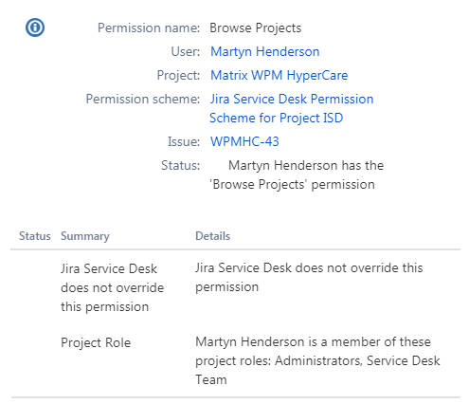The width and height of the screenshot is (469, 404).
Task: Select the project roles membership details text
Action: [x=317, y=360]
